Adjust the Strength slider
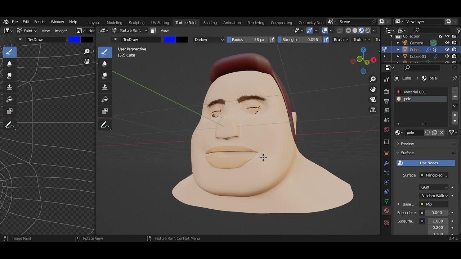 click(x=300, y=40)
